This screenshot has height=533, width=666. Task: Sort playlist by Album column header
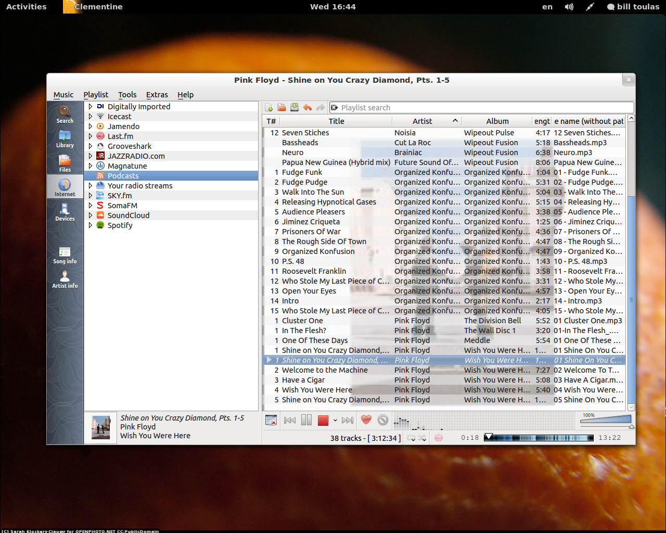pos(497,121)
